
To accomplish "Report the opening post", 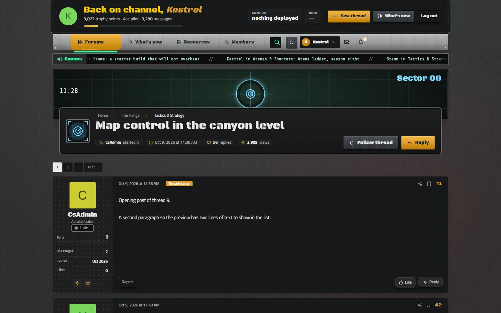I will pyautogui.click(x=127, y=282).
